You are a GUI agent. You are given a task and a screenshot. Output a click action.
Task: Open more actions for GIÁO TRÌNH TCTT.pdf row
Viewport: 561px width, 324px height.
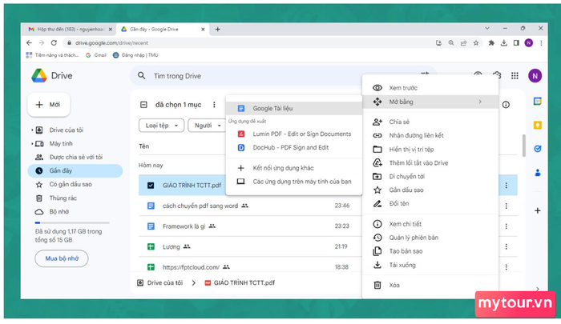tap(506, 186)
